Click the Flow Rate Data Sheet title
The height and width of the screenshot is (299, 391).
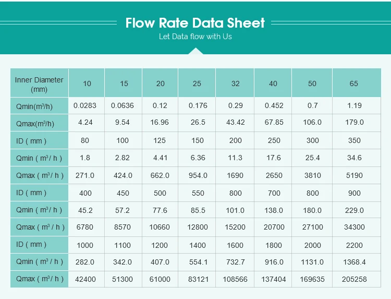(x=195, y=23)
